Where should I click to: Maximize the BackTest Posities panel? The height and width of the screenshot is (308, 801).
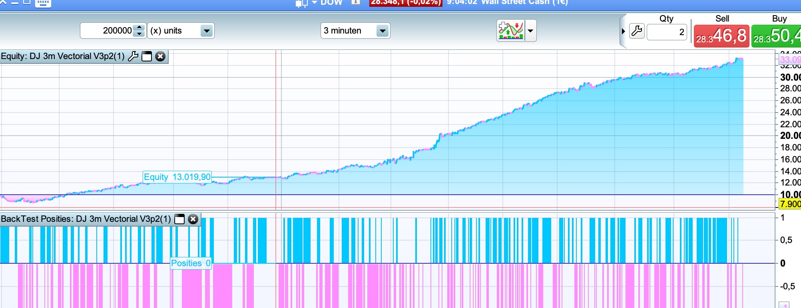click(179, 219)
